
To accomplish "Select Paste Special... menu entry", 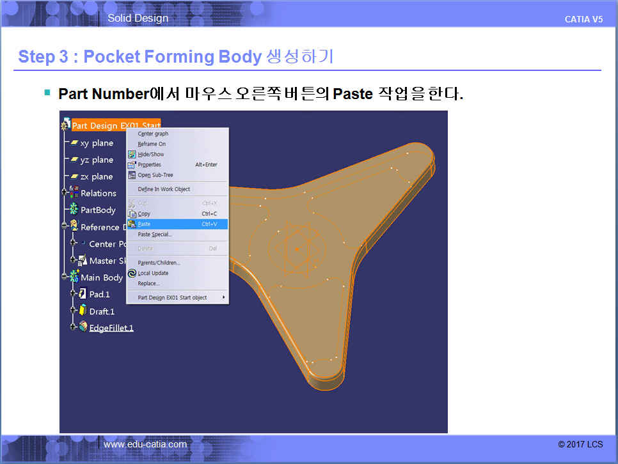I will click(155, 235).
